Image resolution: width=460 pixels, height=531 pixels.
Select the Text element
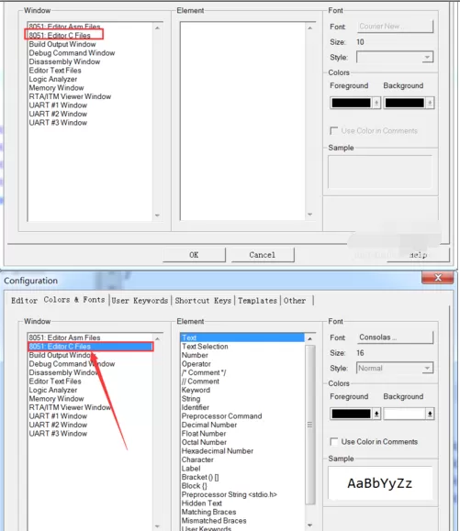(242, 337)
